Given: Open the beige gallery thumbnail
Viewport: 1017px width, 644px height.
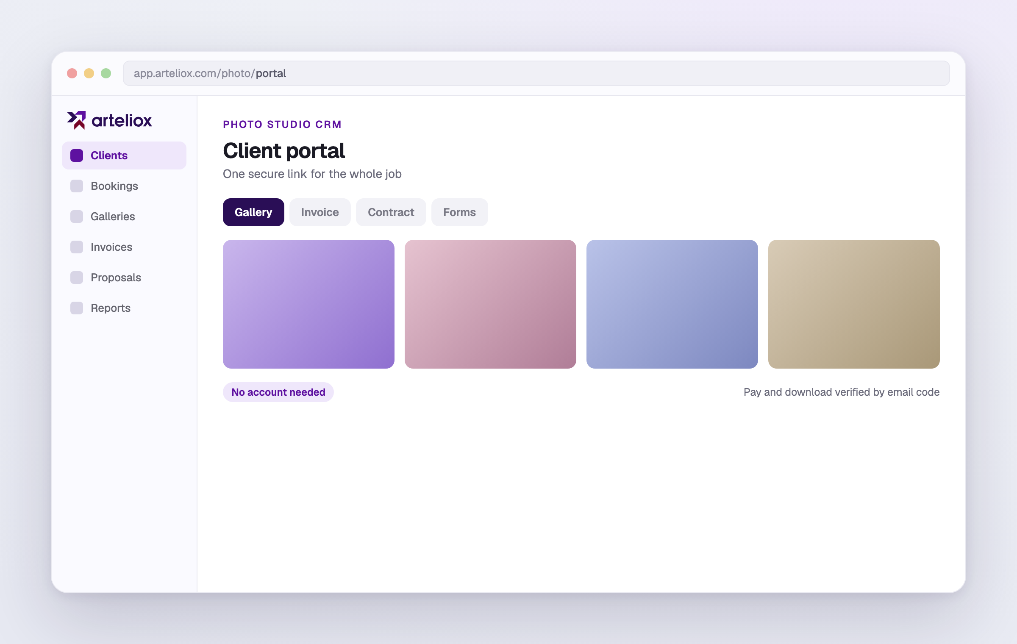Looking at the screenshot, I should (854, 304).
